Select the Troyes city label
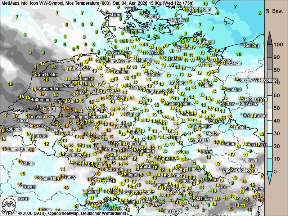The width and height of the screenshot is (288, 216). click(x=29, y=187)
